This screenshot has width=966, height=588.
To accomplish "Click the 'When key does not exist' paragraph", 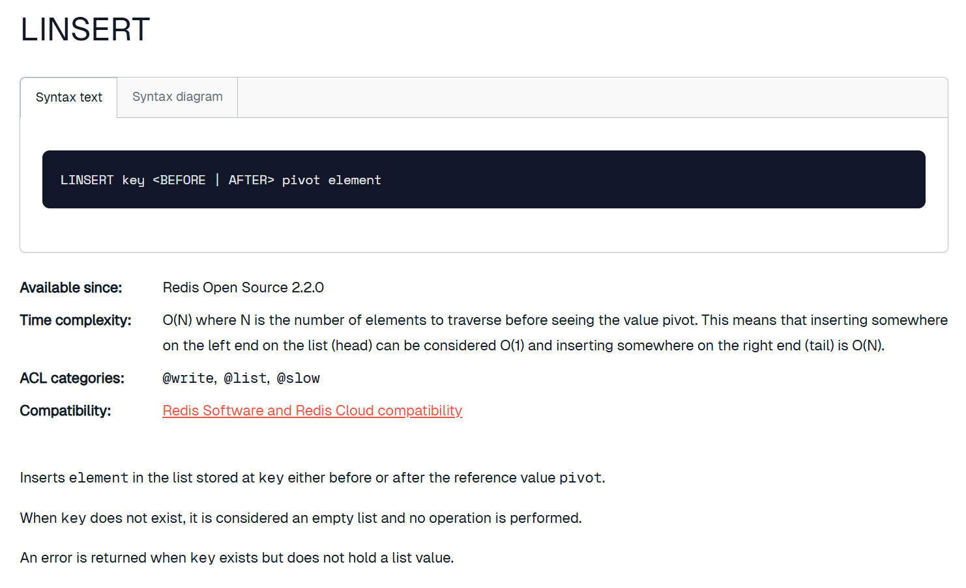I will [301, 518].
